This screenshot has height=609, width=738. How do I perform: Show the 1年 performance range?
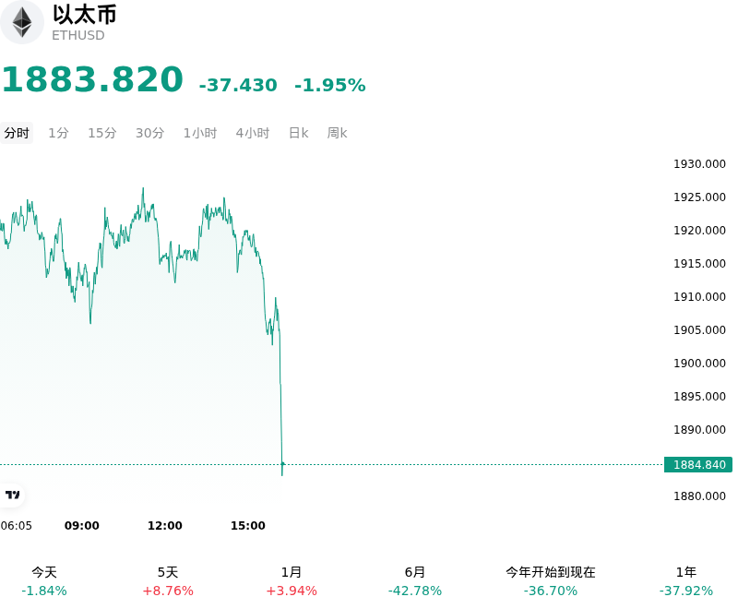[x=686, y=581]
